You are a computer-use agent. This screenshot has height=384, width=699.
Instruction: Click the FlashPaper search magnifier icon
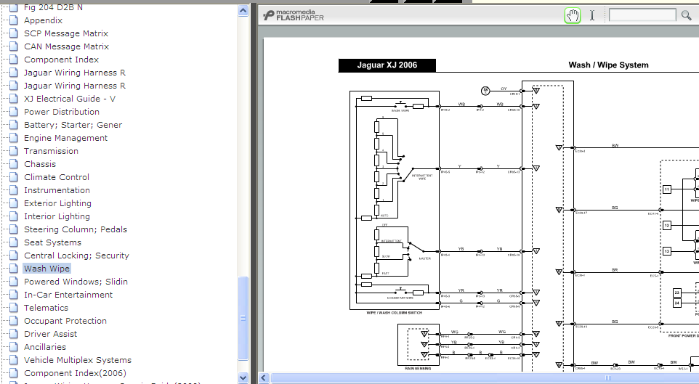pos(687,15)
